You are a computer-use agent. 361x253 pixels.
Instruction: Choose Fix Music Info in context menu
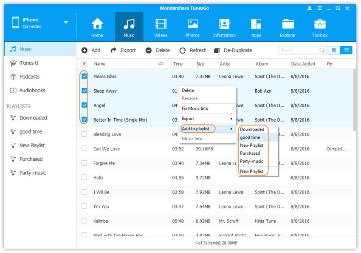click(207, 108)
